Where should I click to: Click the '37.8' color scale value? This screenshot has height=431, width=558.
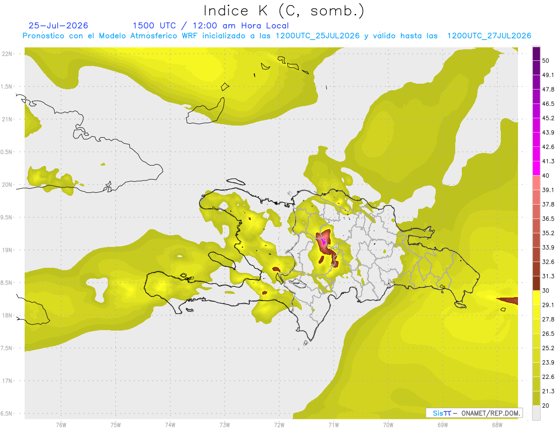click(x=548, y=204)
